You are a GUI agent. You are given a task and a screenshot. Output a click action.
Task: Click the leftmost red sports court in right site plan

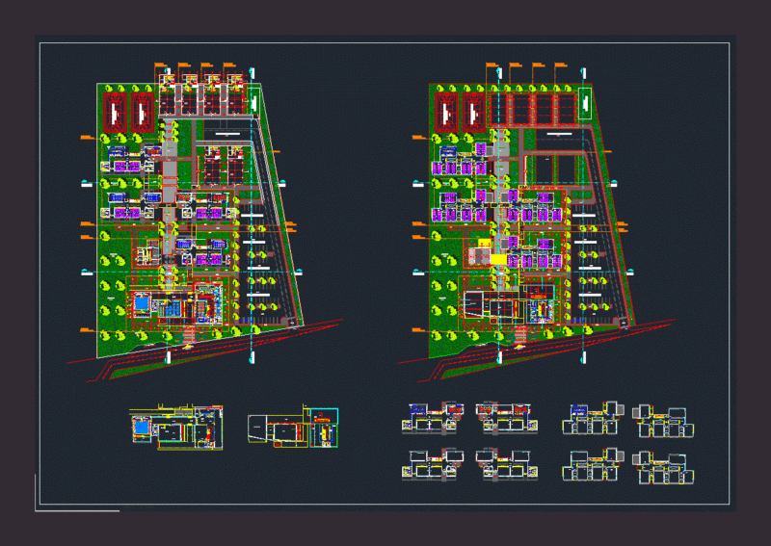tap(446, 113)
